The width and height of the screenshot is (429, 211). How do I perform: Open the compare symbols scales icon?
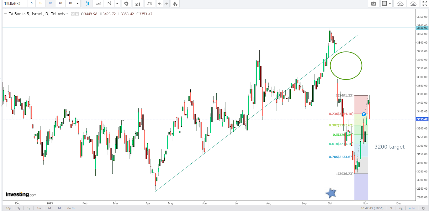coord(150,3)
